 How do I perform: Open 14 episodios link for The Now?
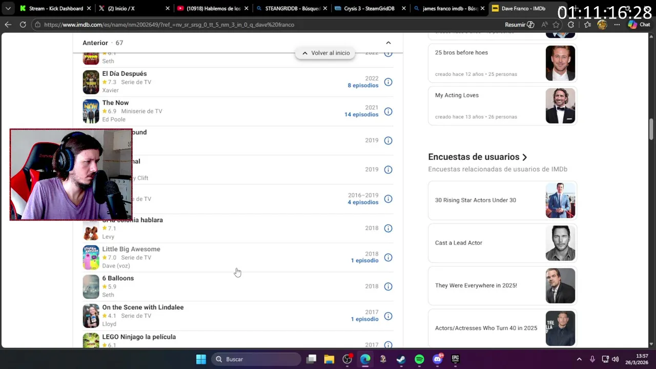pos(361,115)
